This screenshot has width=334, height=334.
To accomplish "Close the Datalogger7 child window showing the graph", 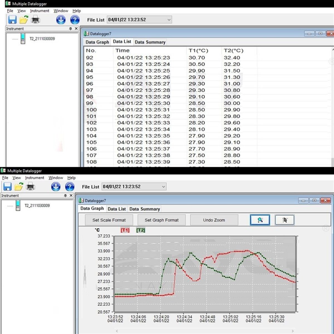I will point(325,200).
